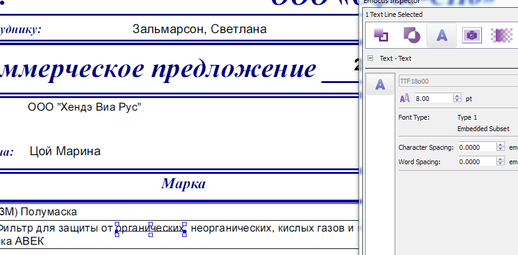Click the Character Spacing value field

pyautogui.click(x=477, y=148)
